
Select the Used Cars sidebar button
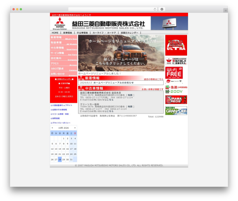coord(64,48)
